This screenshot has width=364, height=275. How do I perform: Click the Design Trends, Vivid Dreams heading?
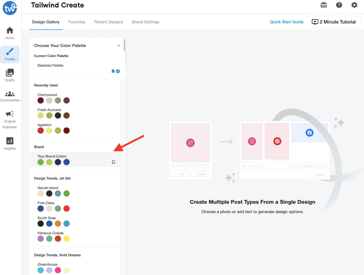tap(57, 255)
